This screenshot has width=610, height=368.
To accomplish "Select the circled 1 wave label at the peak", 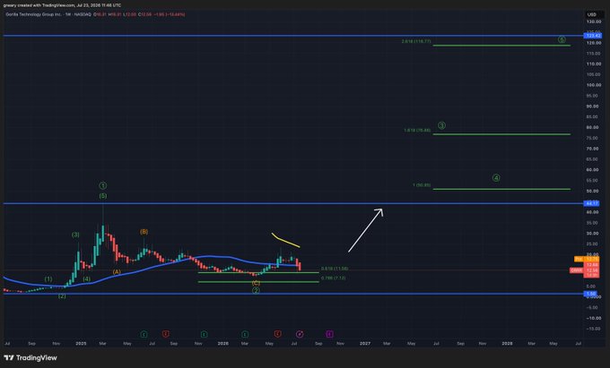I will click(102, 185).
